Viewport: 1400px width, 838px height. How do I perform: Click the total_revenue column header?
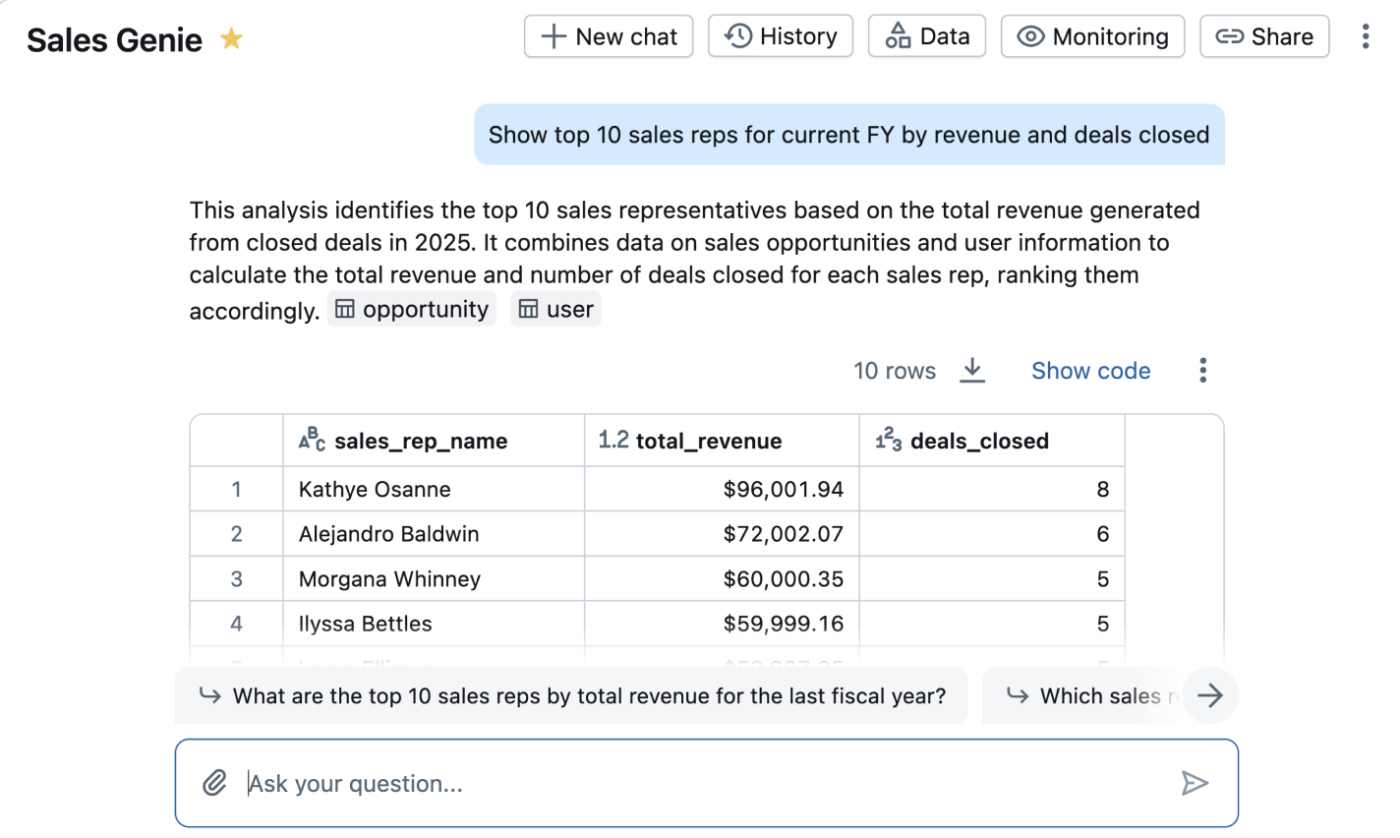tap(708, 441)
